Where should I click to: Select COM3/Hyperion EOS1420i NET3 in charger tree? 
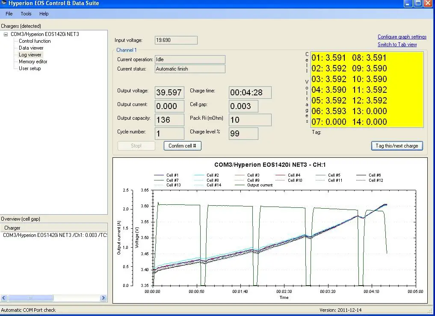[44, 34]
